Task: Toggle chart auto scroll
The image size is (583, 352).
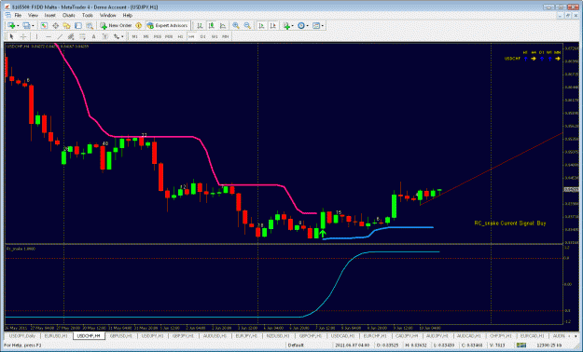Action: (x=261, y=26)
